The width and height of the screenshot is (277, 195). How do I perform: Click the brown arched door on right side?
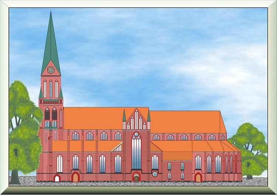(x=198, y=178)
